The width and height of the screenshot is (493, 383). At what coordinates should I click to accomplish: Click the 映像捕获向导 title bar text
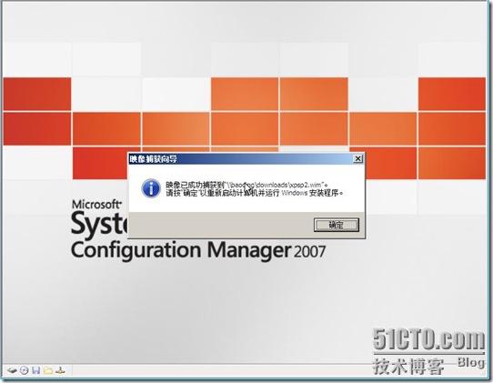coord(154,159)
